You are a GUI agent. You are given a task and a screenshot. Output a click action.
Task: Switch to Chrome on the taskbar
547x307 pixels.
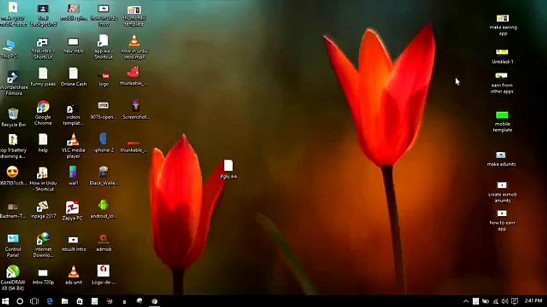pyautogui.click(x=154, y=301)
